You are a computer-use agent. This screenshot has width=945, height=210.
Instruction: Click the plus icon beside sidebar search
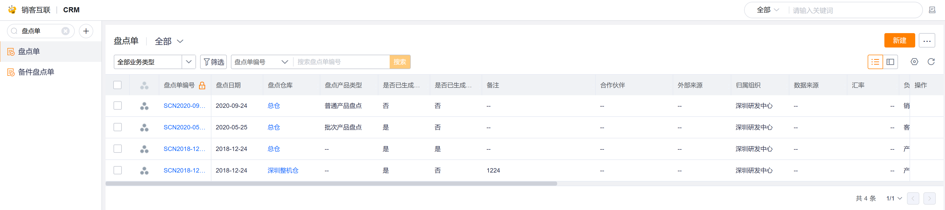86,31
